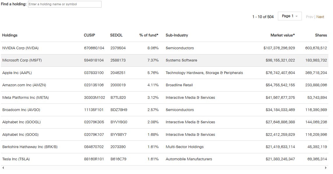Click Berkshire shares 45,392,119
The height and width of the screenshot is (174, 333).
coord(317,147)
